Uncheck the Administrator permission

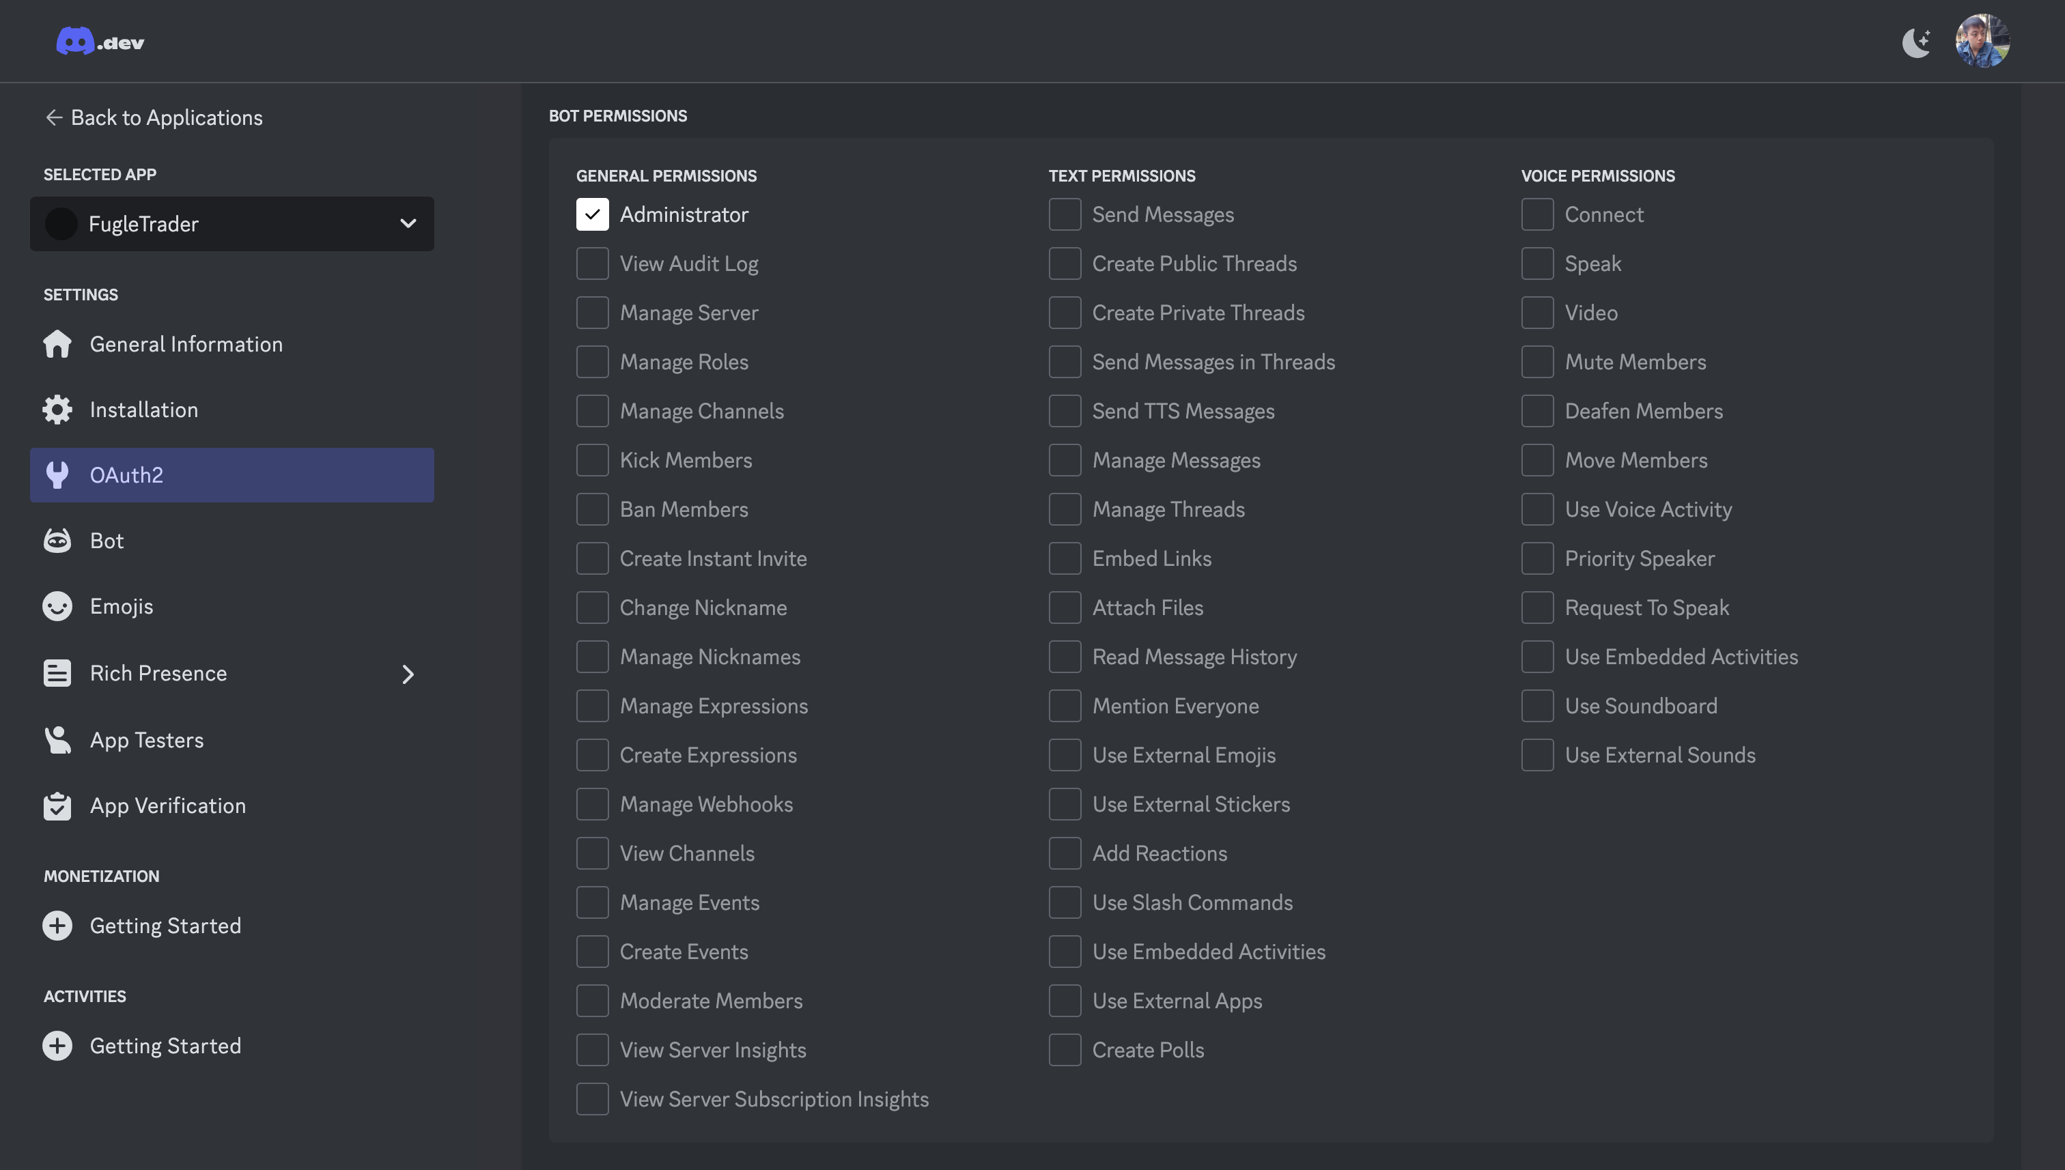point(593,214)
